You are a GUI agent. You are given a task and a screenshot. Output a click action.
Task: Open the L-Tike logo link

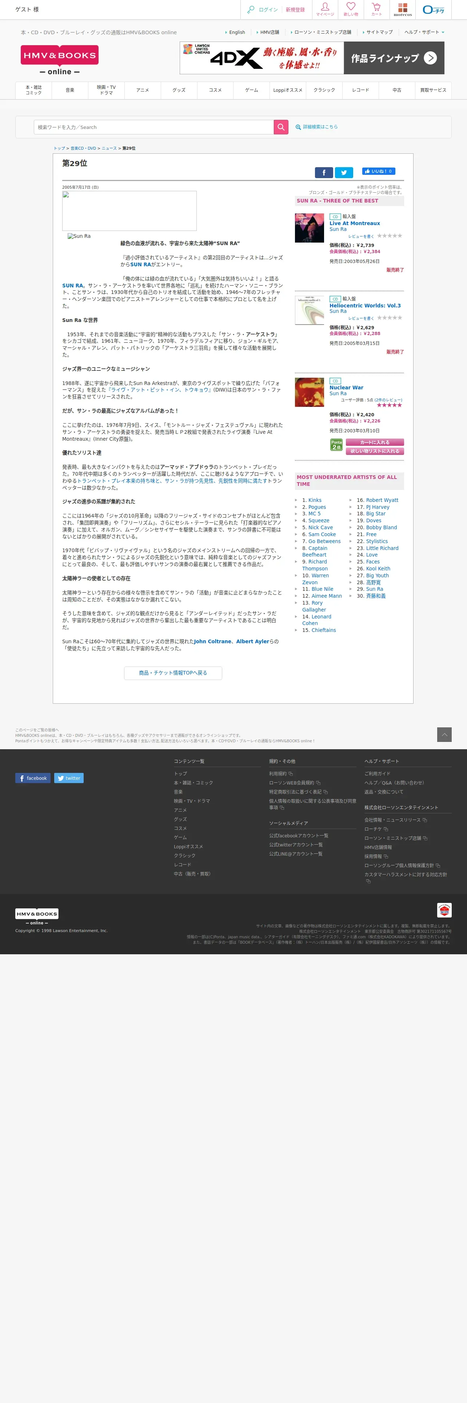434,10
